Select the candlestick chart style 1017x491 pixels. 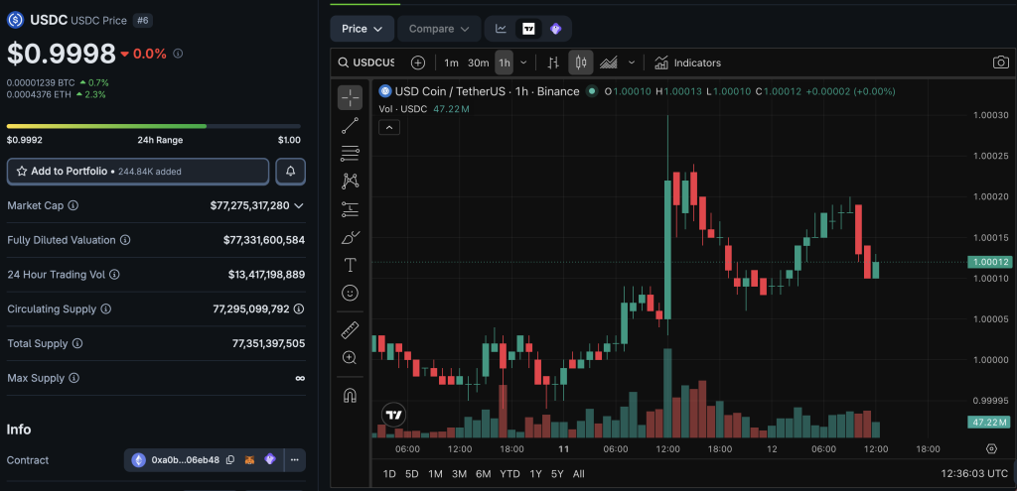click(580, 62)
